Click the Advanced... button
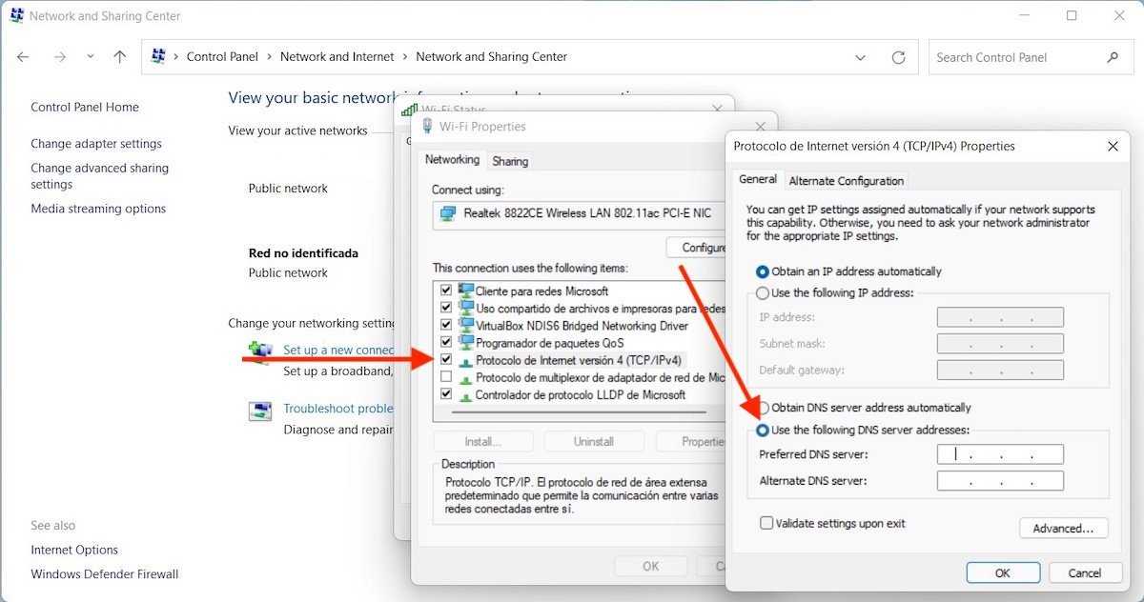This screenshot has width=1144, height=602. pyautogui.click(x=1063, y=529)
